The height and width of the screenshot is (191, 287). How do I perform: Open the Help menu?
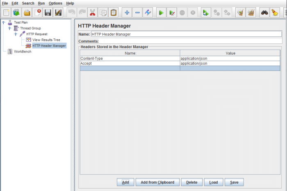(x=70, y=3)
